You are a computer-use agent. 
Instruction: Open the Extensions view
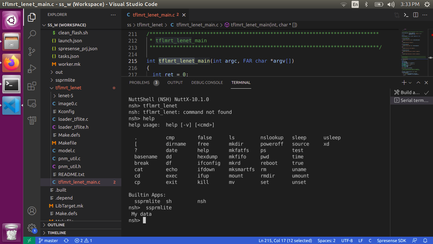[32, 86]
